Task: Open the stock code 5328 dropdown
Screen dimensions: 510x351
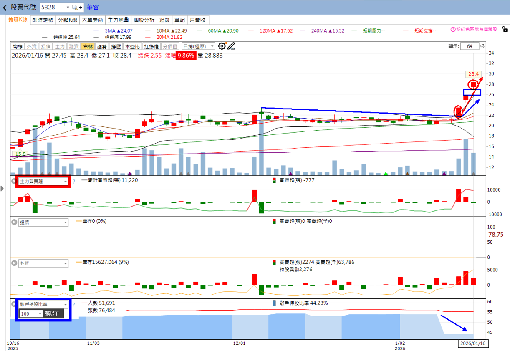Action: pyautogui.click(x=68, y=8)
